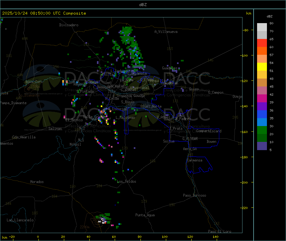Click the 'Paso_El_Loro' label

(x=220, y=231)
